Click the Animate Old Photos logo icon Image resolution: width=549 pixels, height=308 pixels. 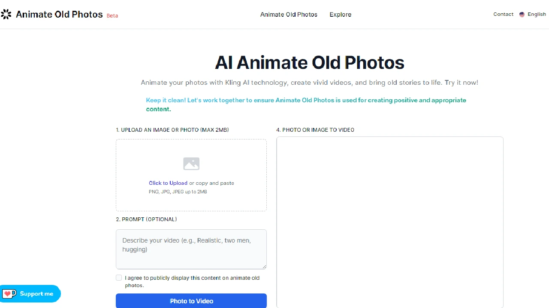click(6, 14)
